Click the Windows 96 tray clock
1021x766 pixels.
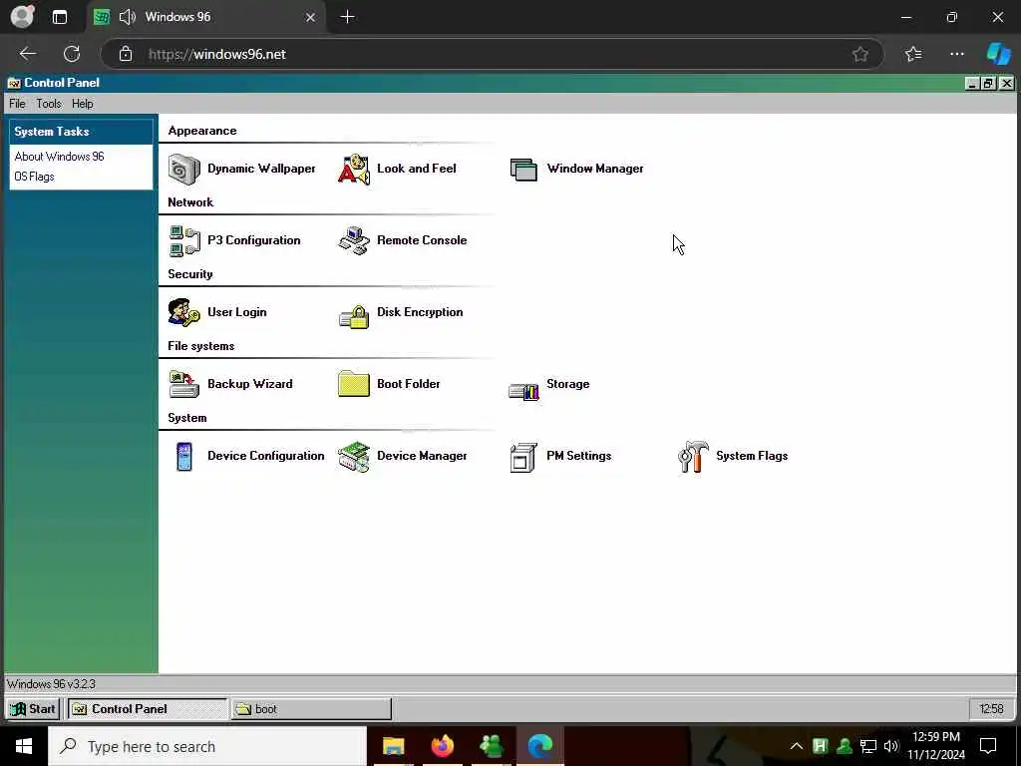(991, 709)
